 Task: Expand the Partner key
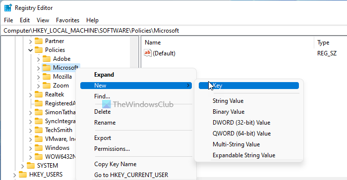(31, 42)
